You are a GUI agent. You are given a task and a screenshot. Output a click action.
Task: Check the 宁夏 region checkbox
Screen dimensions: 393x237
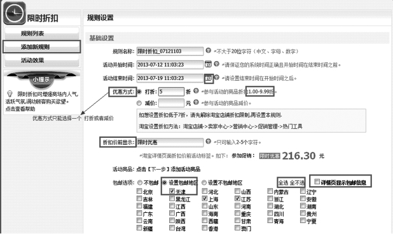click(303, 220)
